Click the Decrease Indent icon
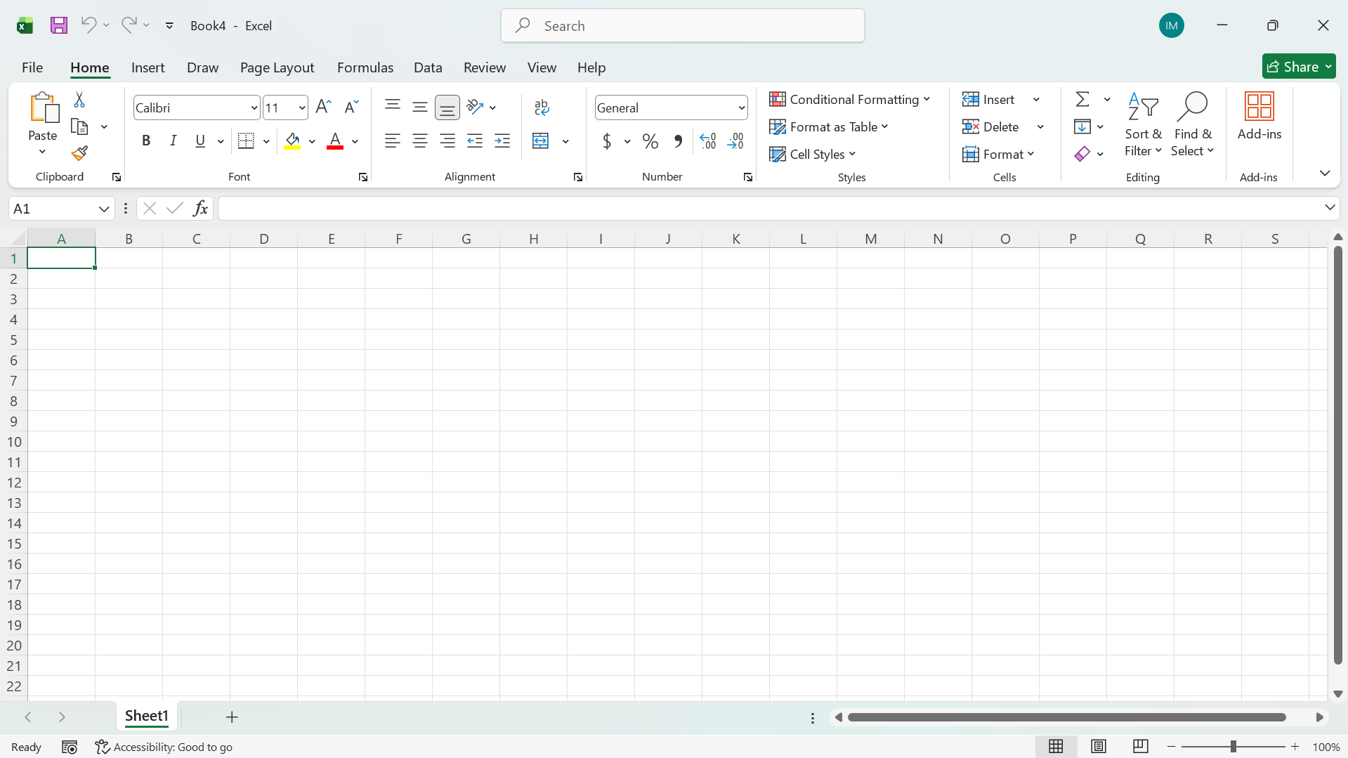The image size is (1348, 758). tap(475, 141)
